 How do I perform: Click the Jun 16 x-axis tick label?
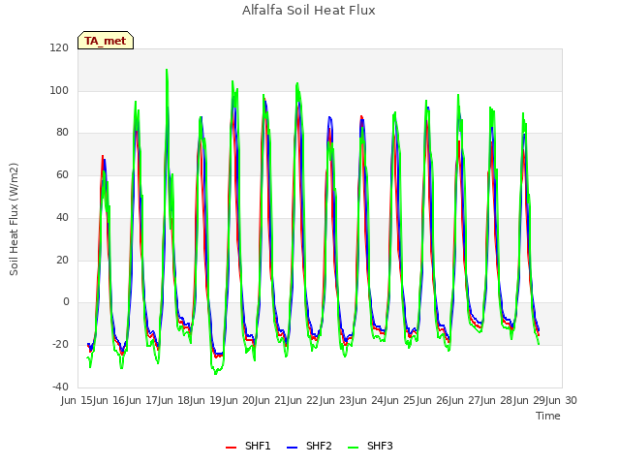(110, 400)
